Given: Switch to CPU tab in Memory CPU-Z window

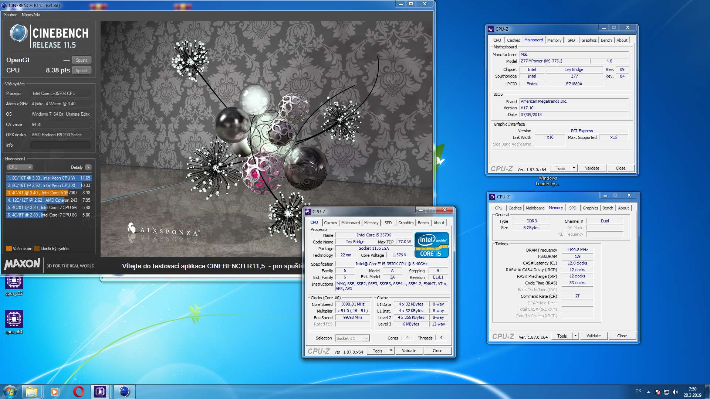Looking at the screenshot, I should [498, 208].
